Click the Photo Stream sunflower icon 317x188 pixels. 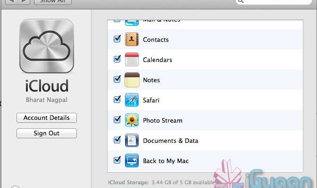click(x=132, y=120)
